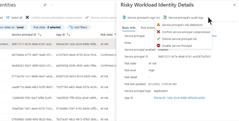Viewport: 239px width, 121px height.
Task: Select row with ID 079d96b3-3d68-49fd
Action: (x=58, y=117)
